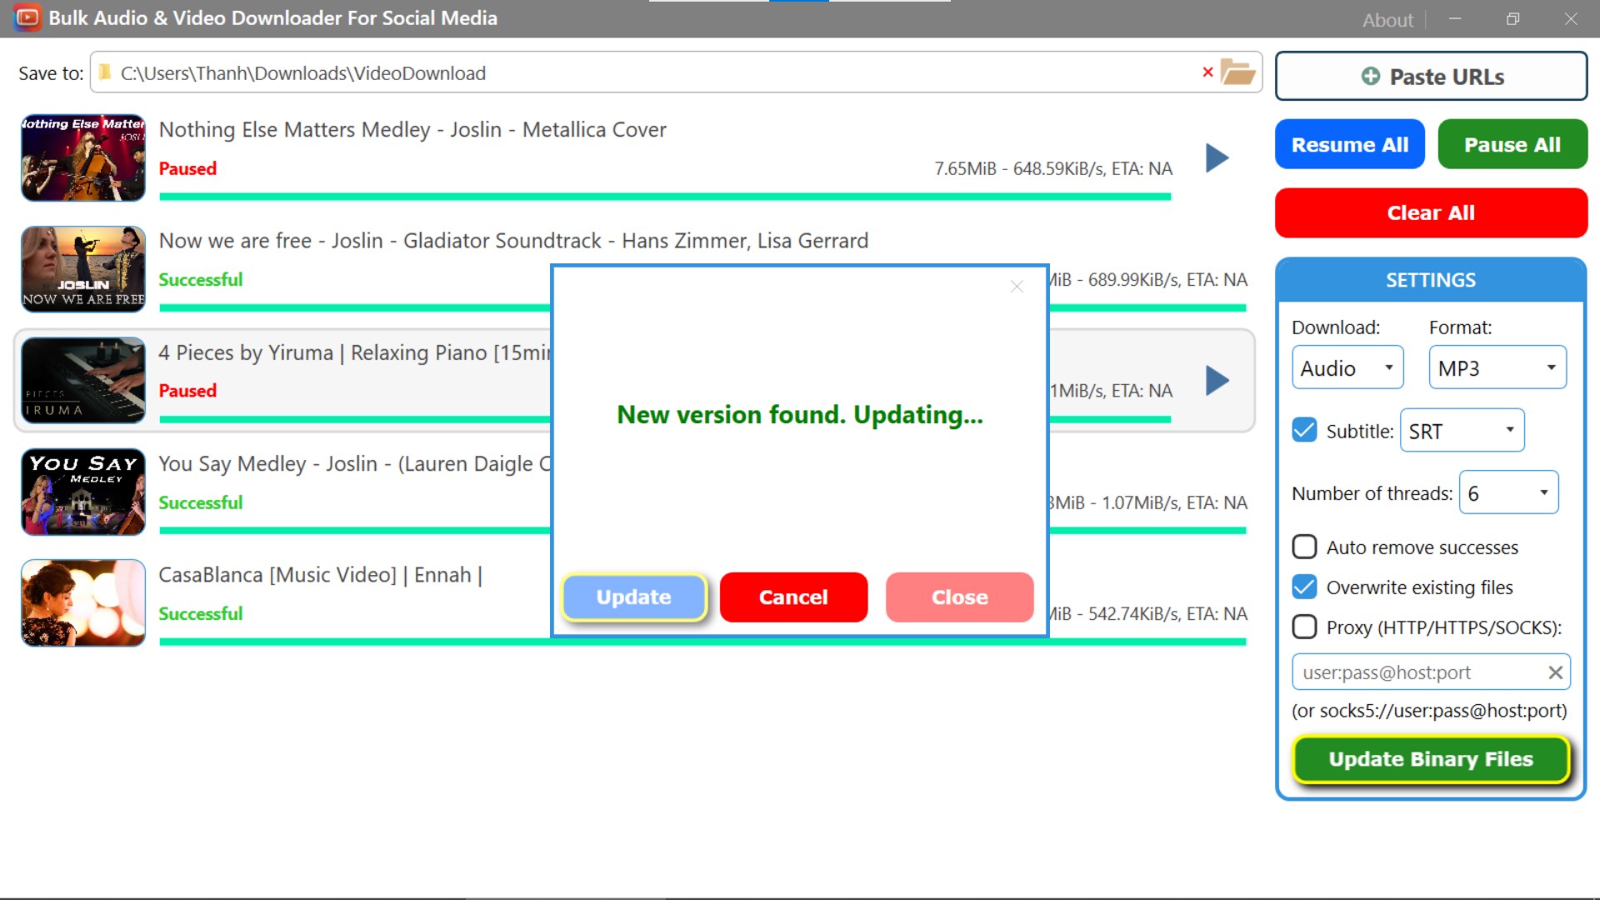Click the app logo in title bar
This screenshot has height=900, width=1600.
(x=27, y=17)
